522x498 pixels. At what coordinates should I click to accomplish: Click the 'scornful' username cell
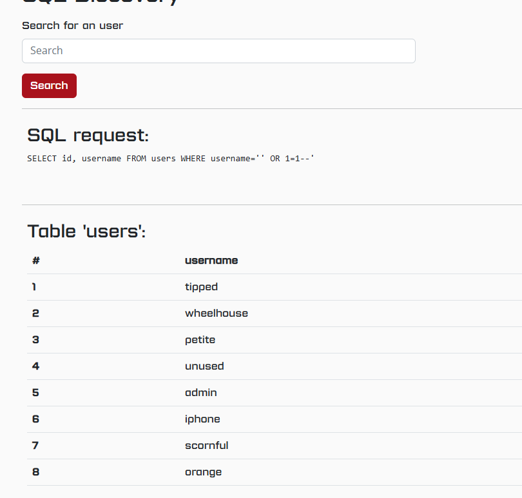pos(207,446)
